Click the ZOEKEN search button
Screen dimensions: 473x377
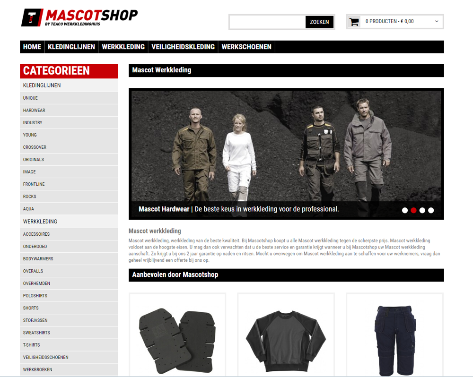point(319,22)
